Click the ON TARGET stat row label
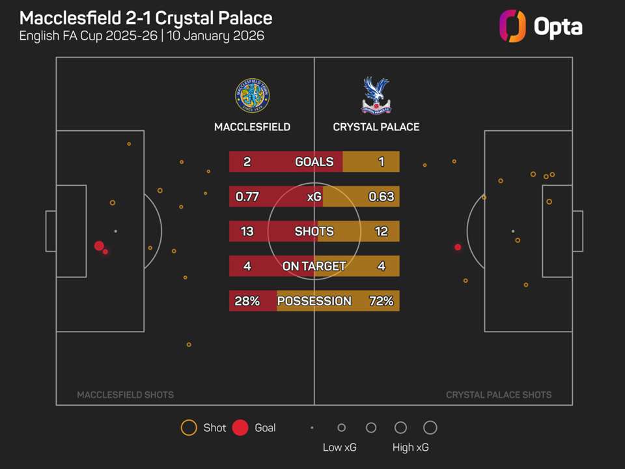The width and height of the screenshot is (625, 469). [314, 266]
